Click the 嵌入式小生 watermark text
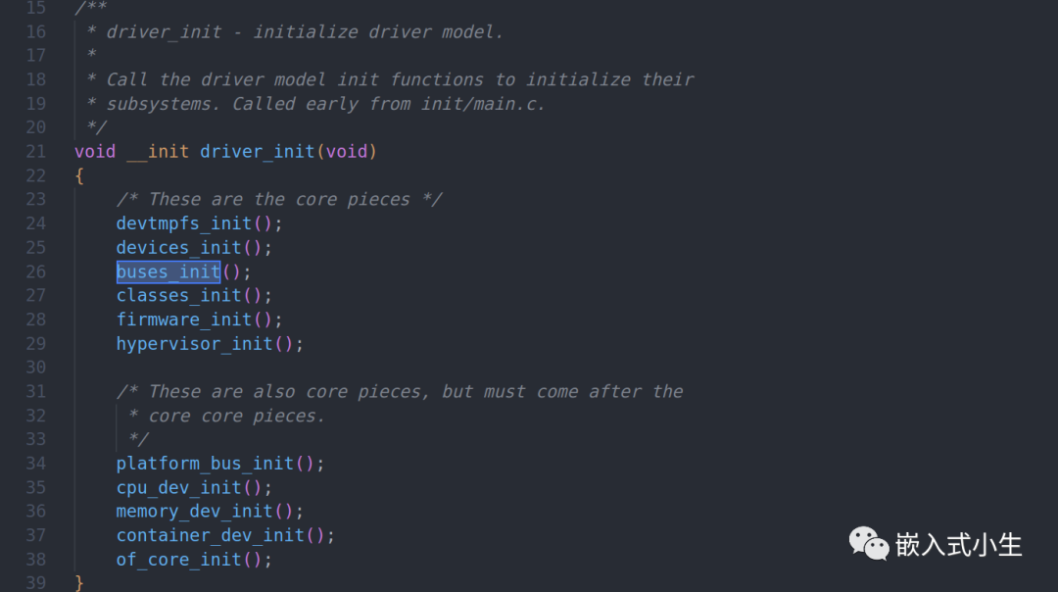The image size is (1058, 592). point(958,545)
